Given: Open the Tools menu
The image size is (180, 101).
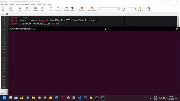Looking at the screenshot, I should (44, 4).
